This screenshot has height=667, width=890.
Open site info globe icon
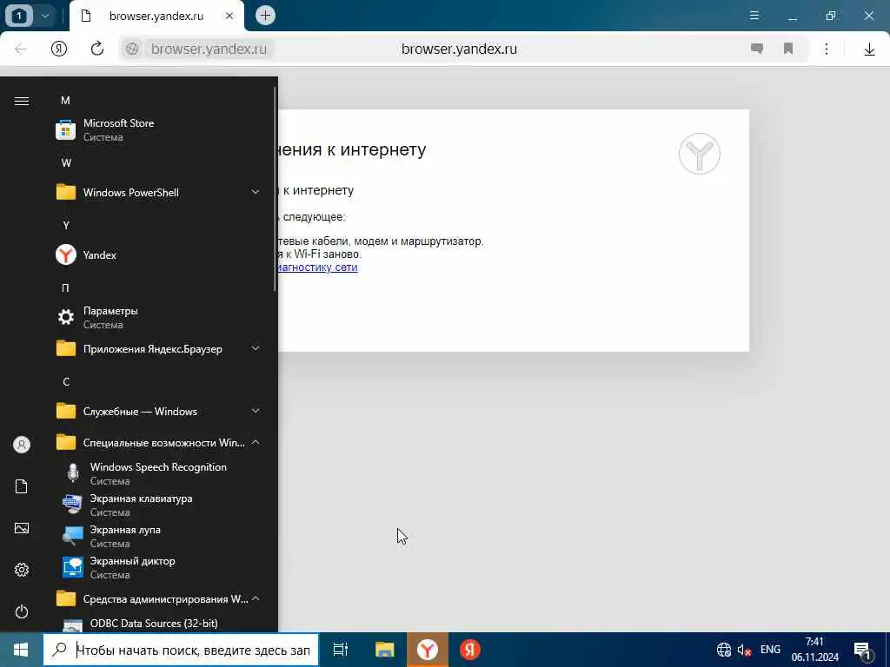click(x=132, y=49)
